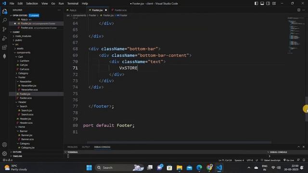Collapse the Debug Console section header
This screenshot has width=308, height=173.
[278, 152]
